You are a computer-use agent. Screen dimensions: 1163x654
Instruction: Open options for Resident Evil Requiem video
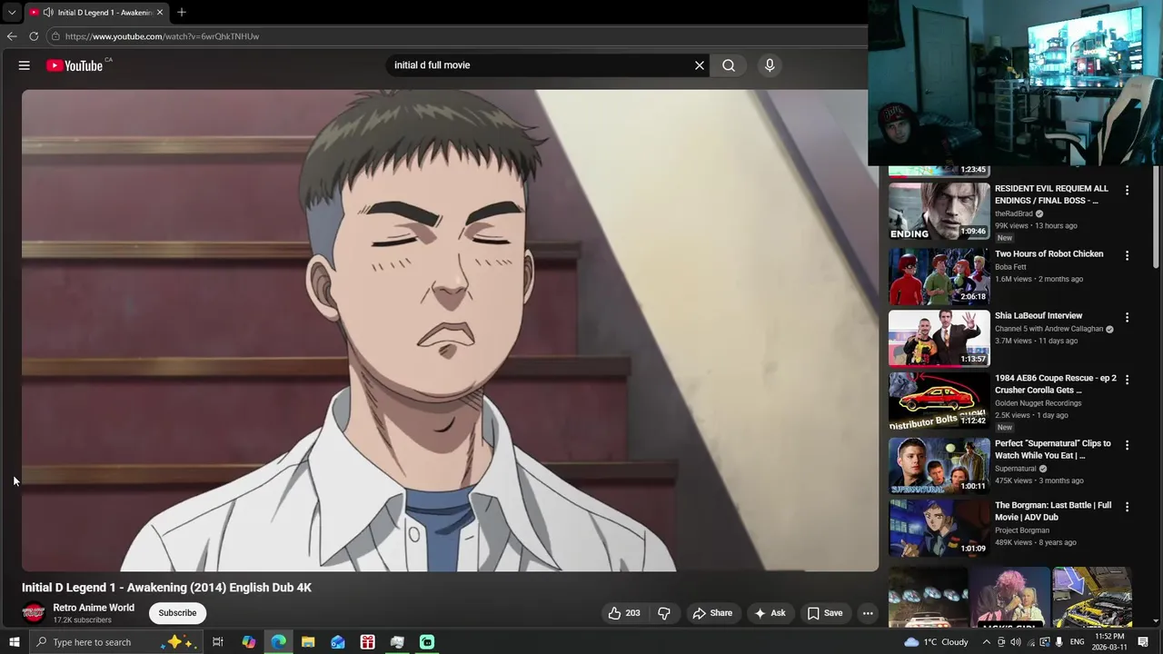tap(1127, 191)
